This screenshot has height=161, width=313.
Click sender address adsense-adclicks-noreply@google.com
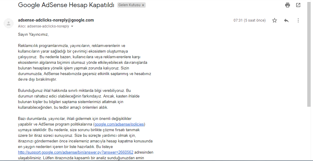(x=56, y=20)
